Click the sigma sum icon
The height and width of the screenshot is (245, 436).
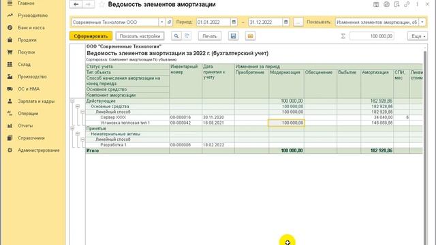[343, 36]
